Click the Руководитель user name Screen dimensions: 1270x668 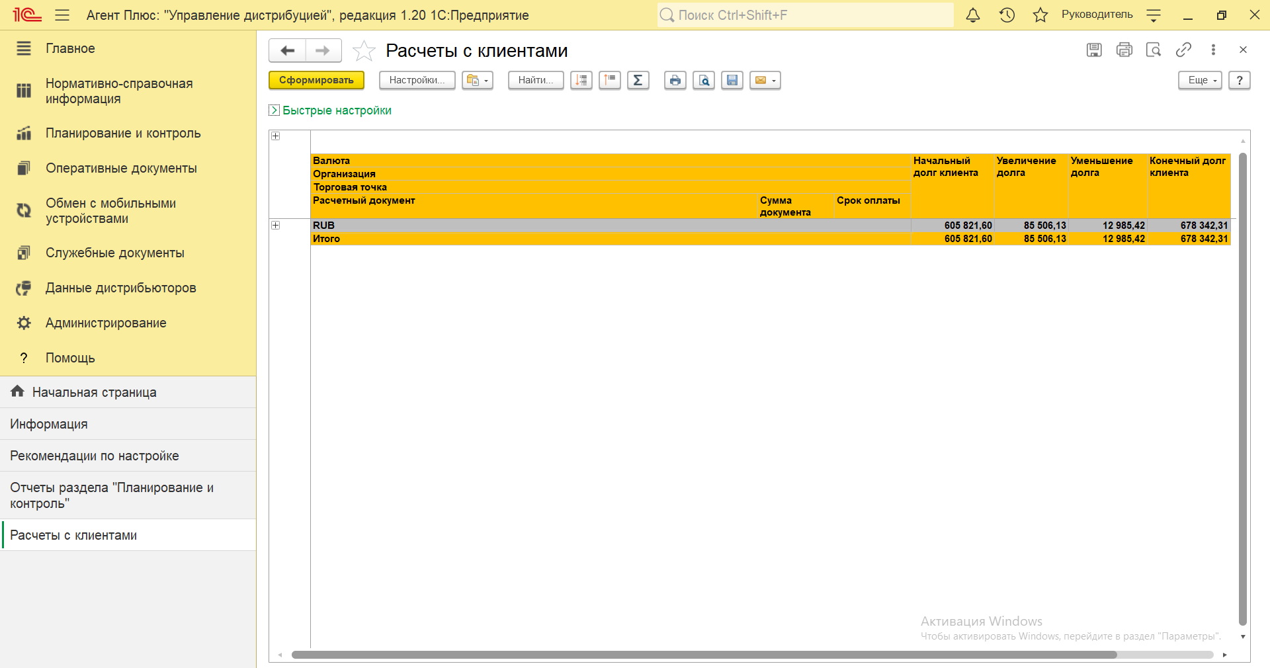(1097, 15)
